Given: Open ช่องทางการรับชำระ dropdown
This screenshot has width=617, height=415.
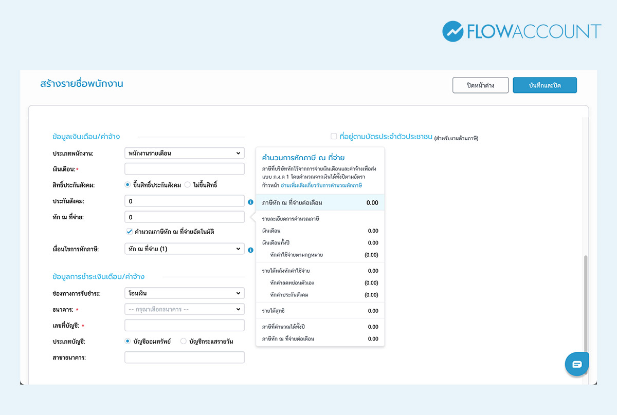Looking at the screenshot, I should click(185, 293).
